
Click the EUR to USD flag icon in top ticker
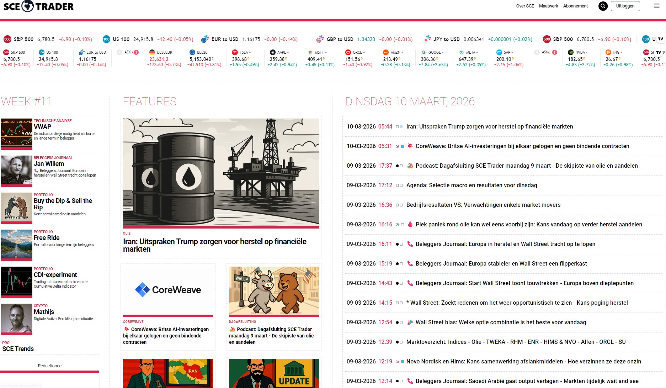[205, 39]
